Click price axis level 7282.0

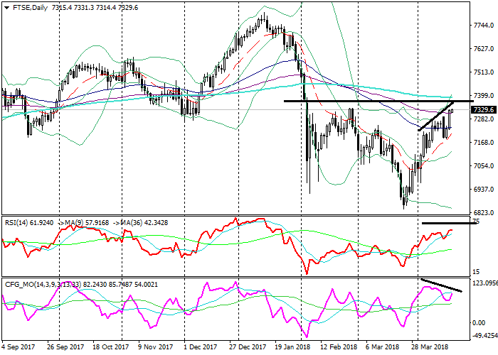click(x=483, y=119)
